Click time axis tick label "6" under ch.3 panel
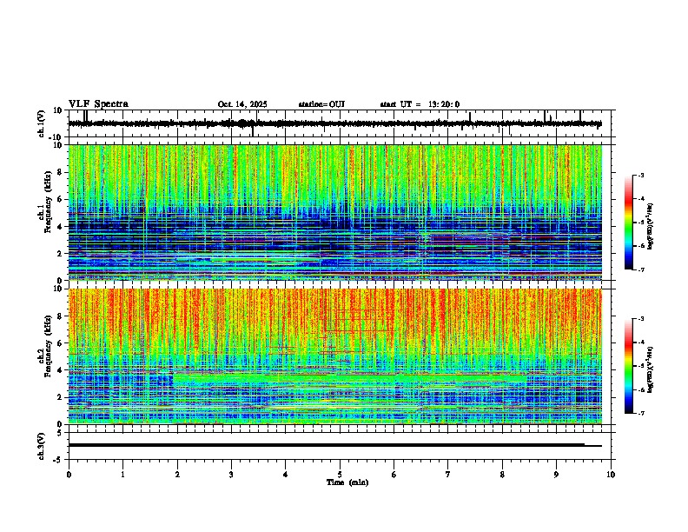 pyautogui.click(x=394, y=475)
